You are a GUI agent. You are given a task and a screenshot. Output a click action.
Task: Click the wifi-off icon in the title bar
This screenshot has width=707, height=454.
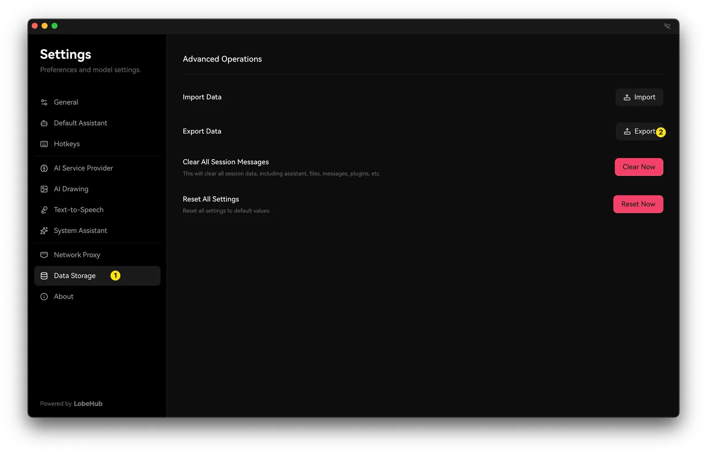pyautogui.click(x=667, y=26)
